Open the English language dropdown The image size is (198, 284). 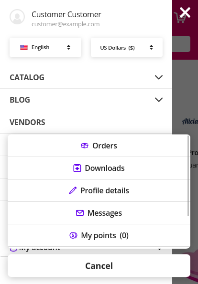coord(45,47)
